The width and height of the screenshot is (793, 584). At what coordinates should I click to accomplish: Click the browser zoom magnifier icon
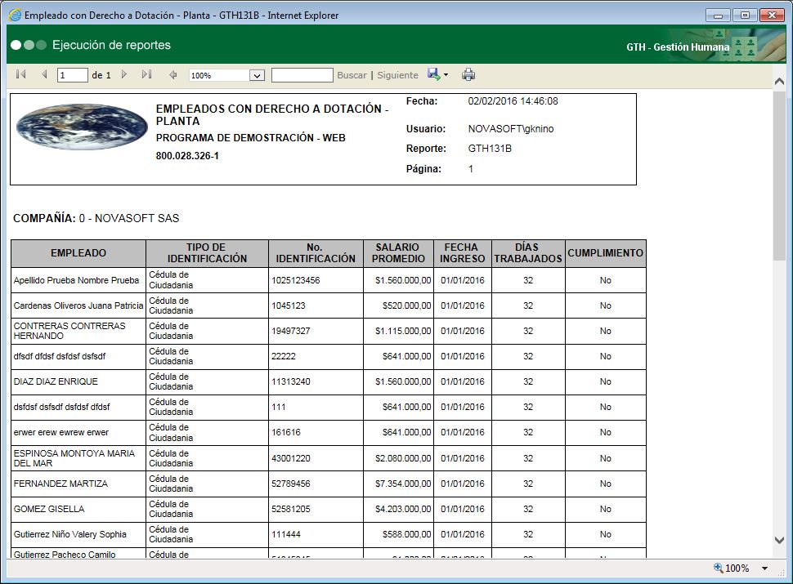tap(718, 568)
